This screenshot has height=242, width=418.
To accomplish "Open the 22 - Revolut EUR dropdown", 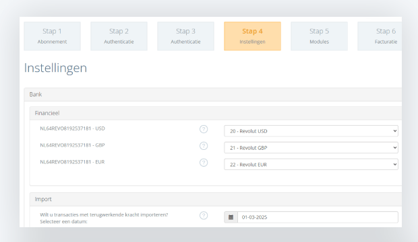I will tap(311, 164).
